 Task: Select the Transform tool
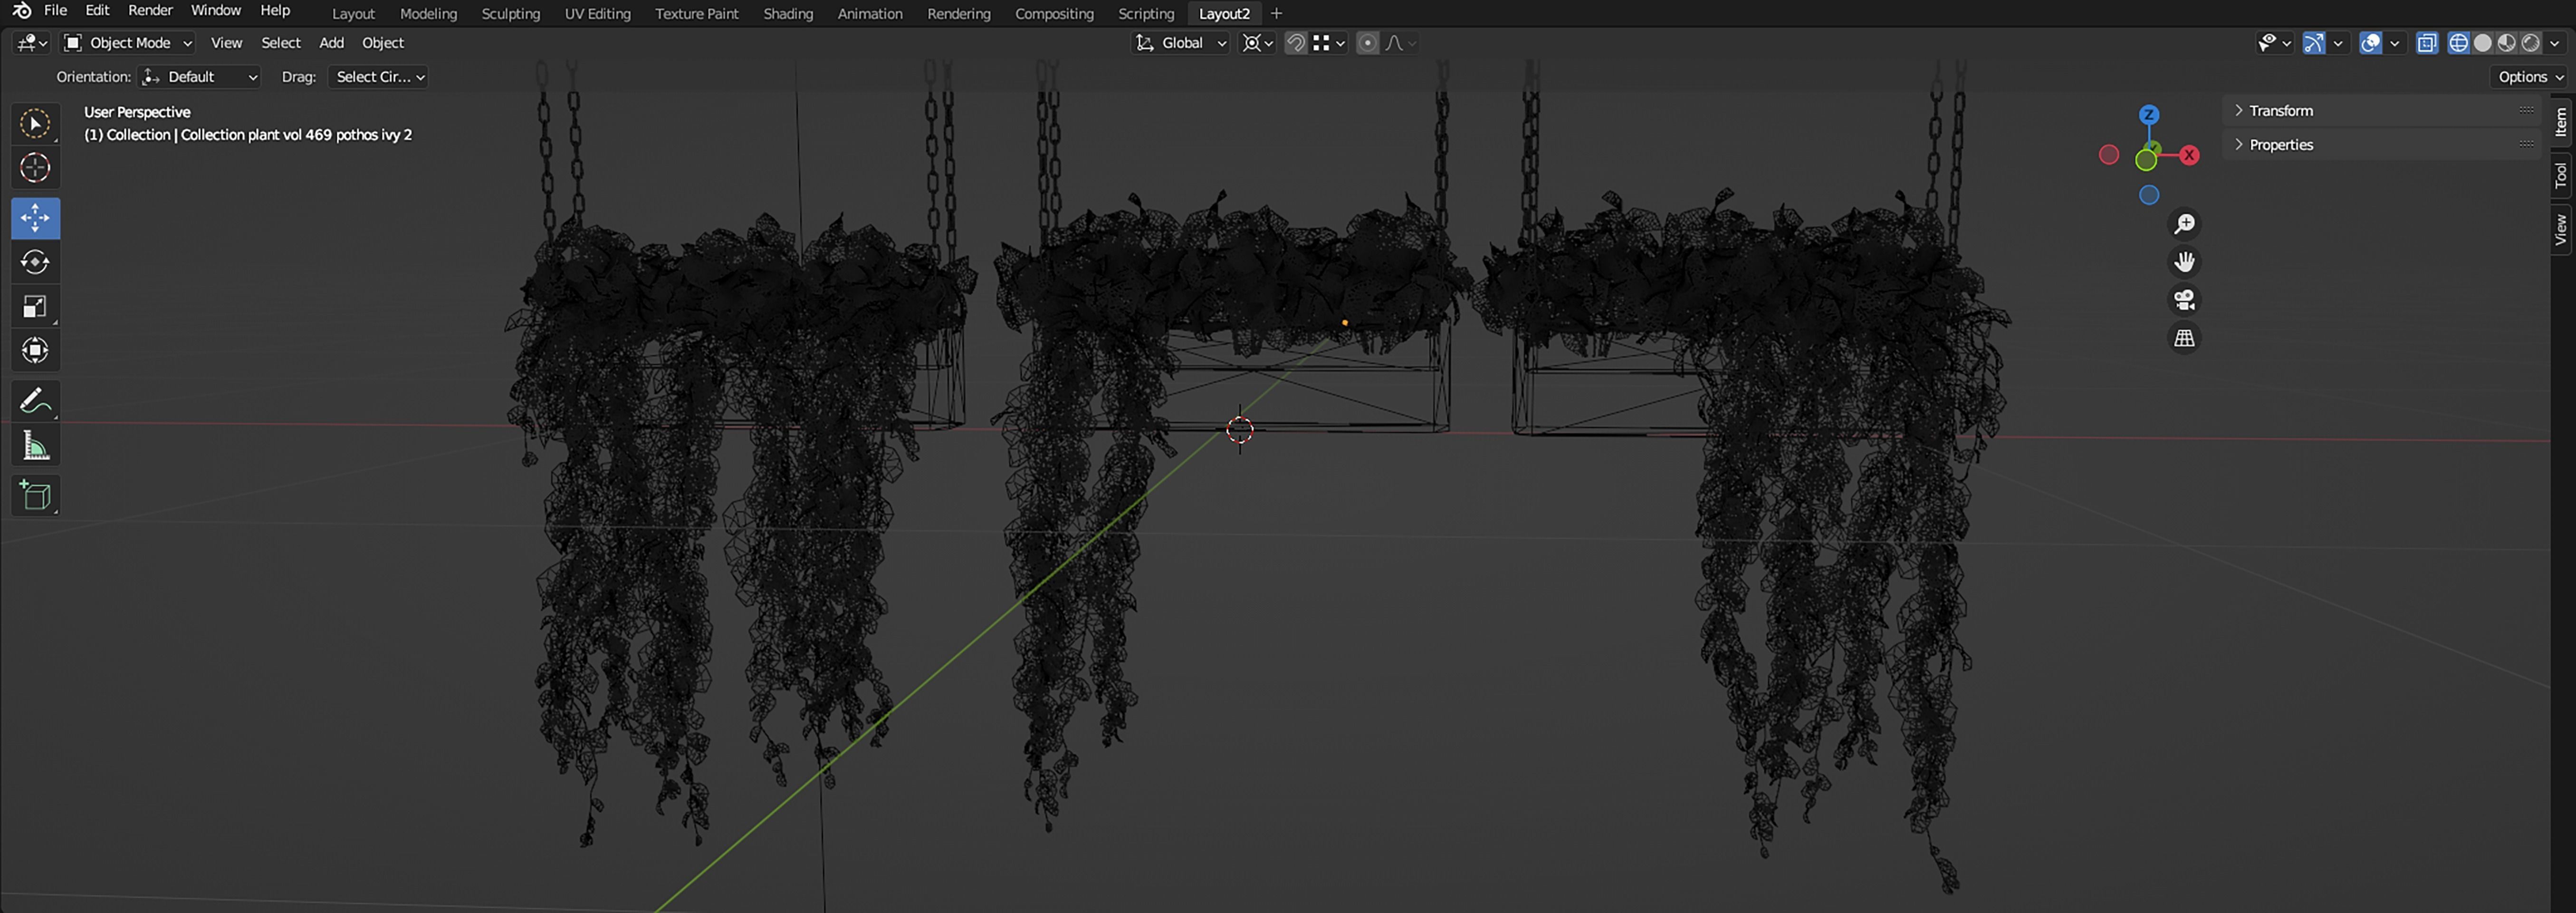35,350
